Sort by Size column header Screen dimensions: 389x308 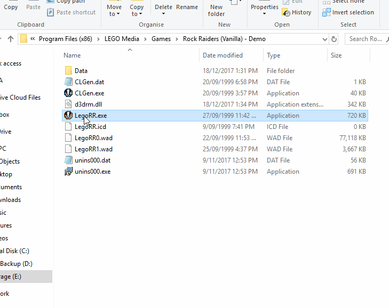click(x=336, y=55)
